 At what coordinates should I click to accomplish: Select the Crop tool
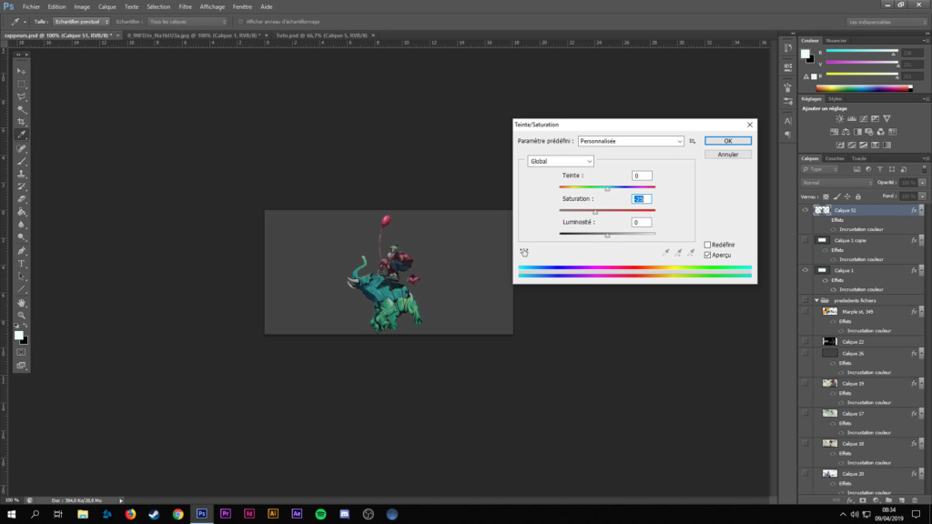[22, 122]
